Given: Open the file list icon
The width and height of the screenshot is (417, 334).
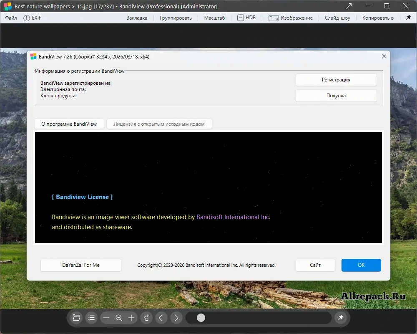Looking at the screenshot, I should click(91, 318).
